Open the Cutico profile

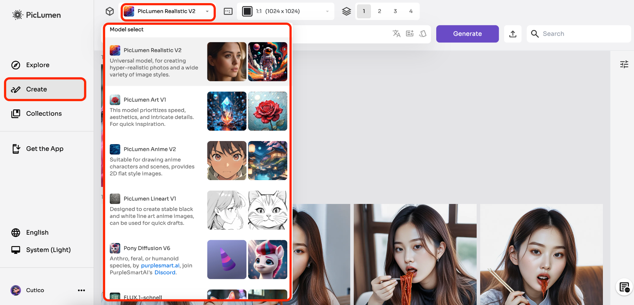pos(35,290)
